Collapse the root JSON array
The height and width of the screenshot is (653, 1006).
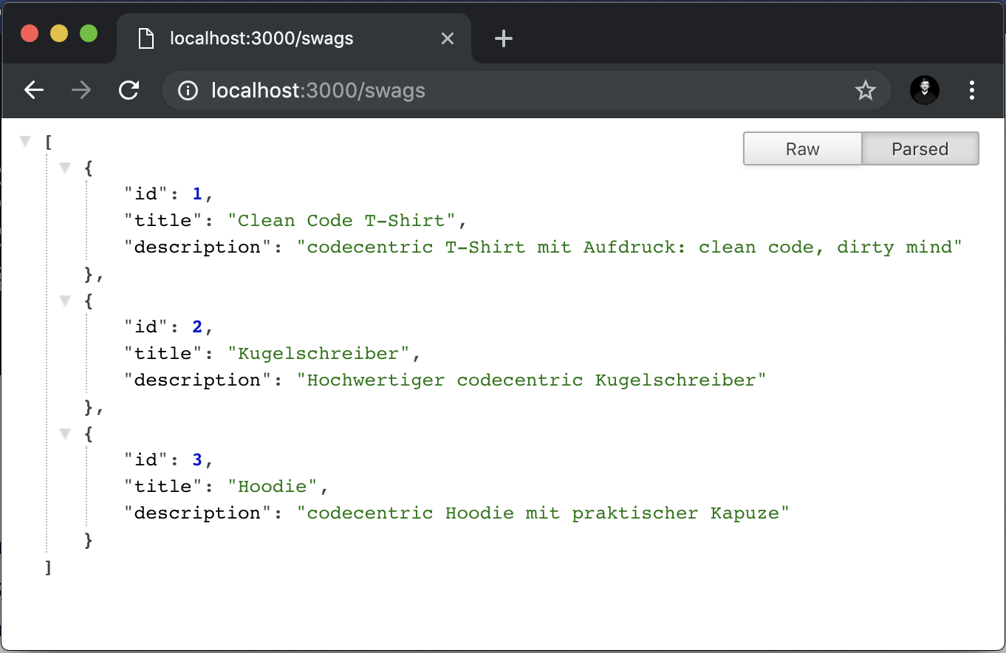[x=26, y=141]
